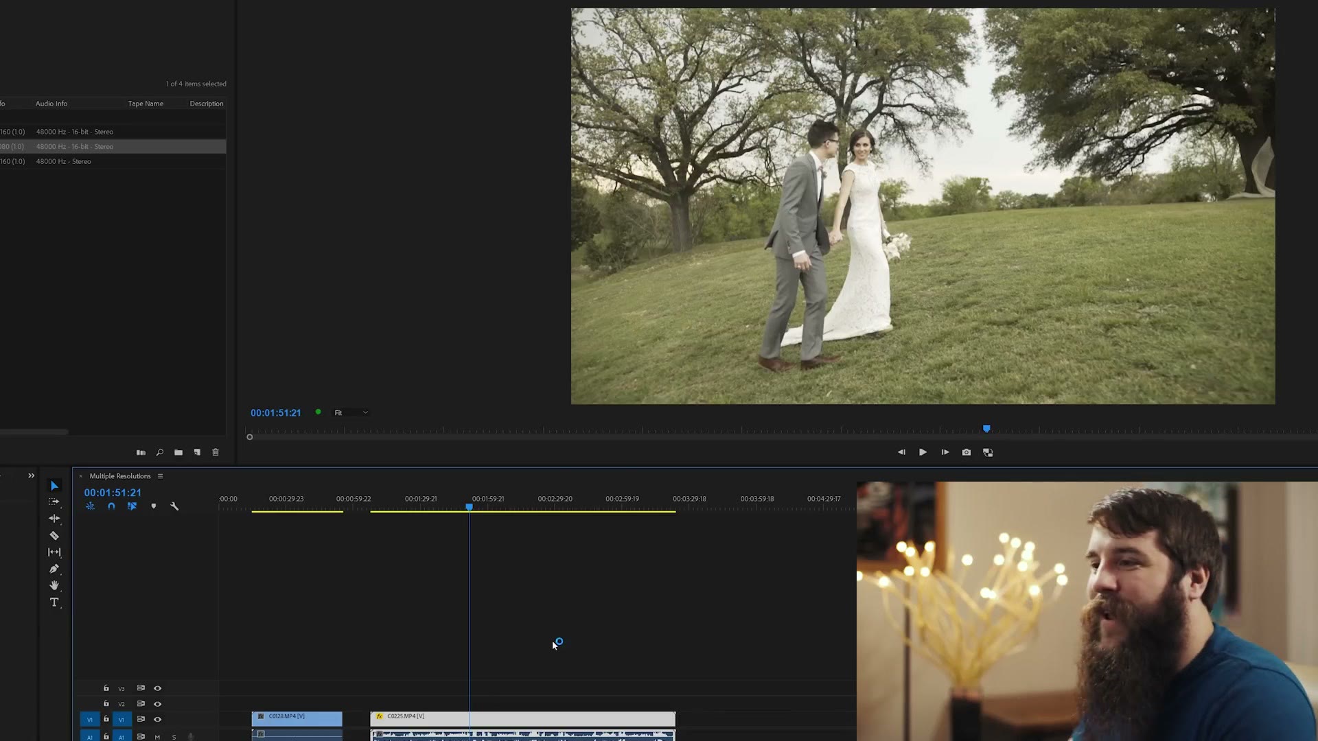Create a new bin in project panel
The width and height of the screenshot is (1318, 741).
pos(178,452)
